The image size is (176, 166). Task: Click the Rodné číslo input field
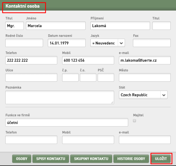pyautogui.click(x=24, y=43)
